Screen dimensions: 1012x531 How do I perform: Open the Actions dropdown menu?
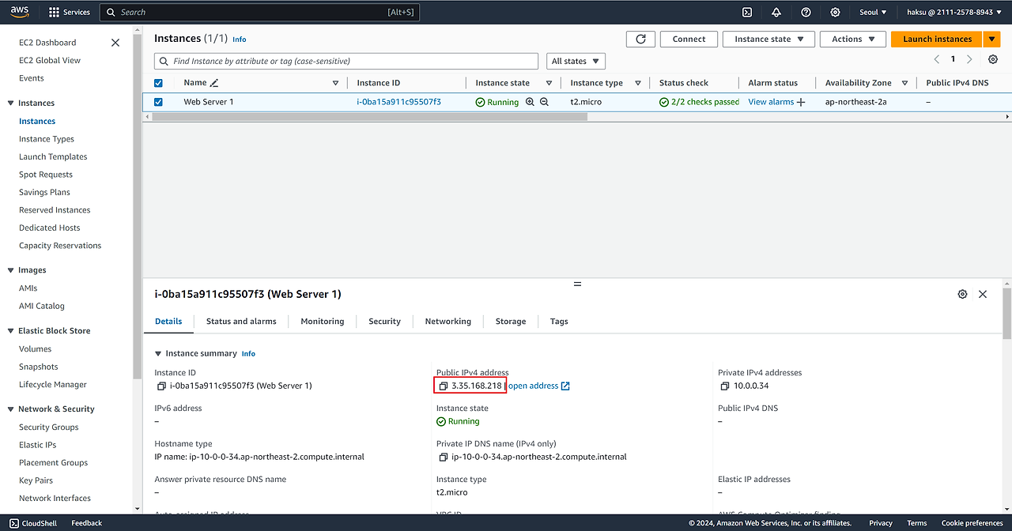[x=852, y=40]
